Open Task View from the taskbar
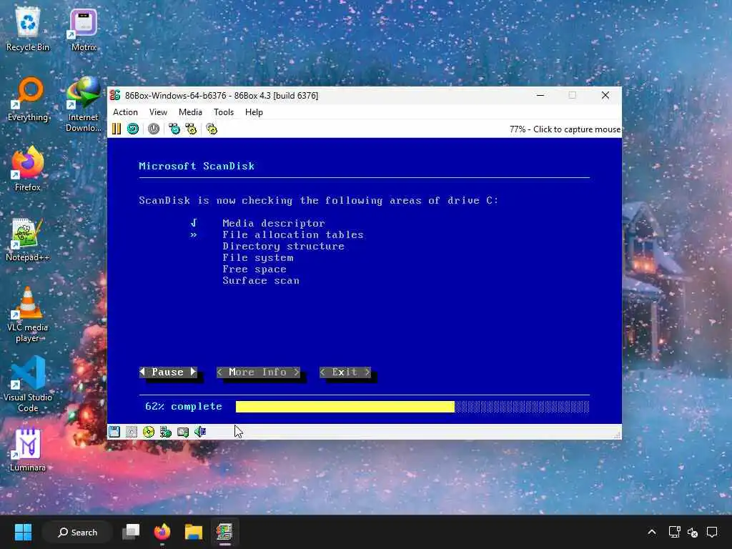 coord(132,532)
